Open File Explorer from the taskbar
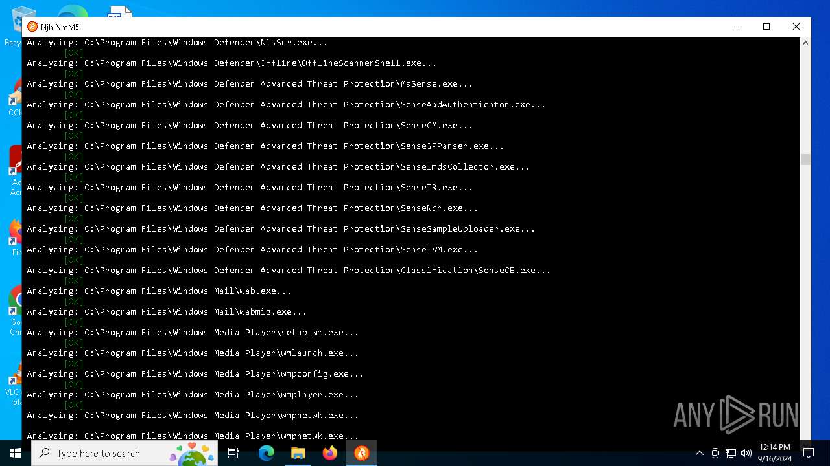830x466 pixels. [298, 453]
